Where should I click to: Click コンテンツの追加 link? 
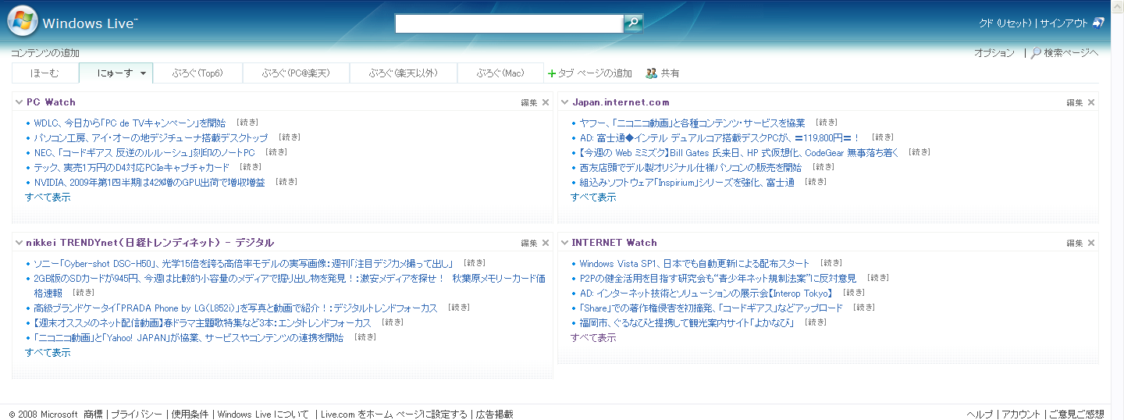pyautogui.click(x=45, y=53)
